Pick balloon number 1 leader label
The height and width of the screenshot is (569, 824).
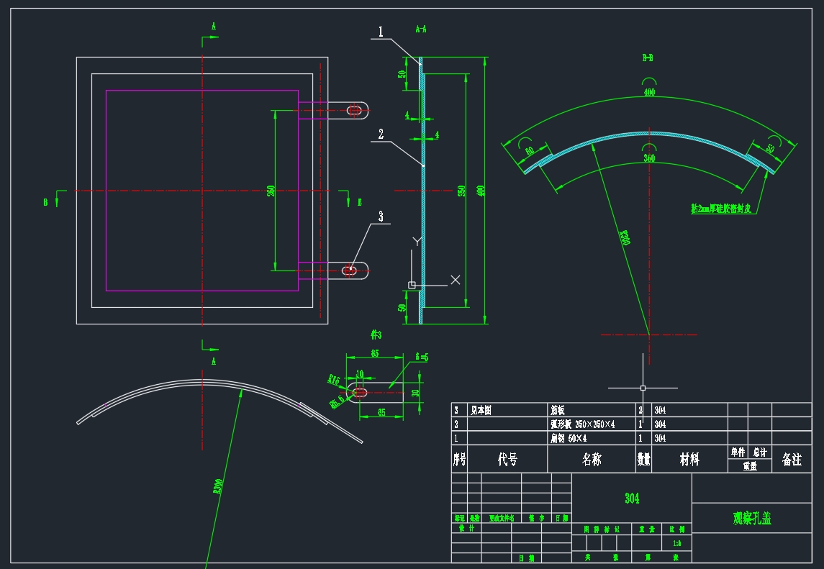(x=381, y=32)
